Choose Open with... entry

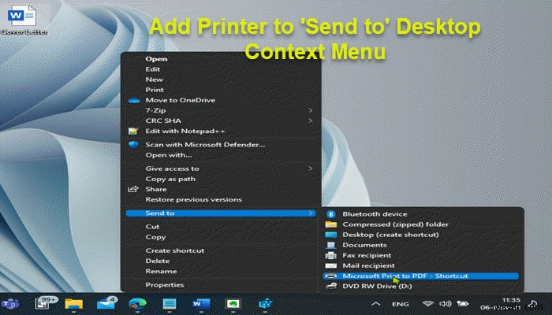click(169, 155)
